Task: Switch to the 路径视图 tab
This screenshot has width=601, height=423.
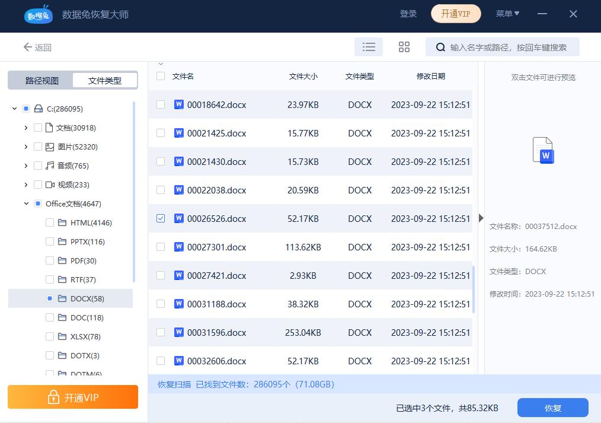Action: (40, 79)
